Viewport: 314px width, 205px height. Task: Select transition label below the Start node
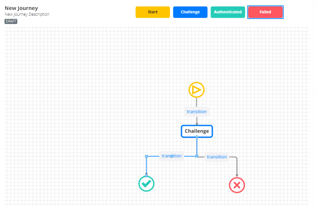(196, 112)
